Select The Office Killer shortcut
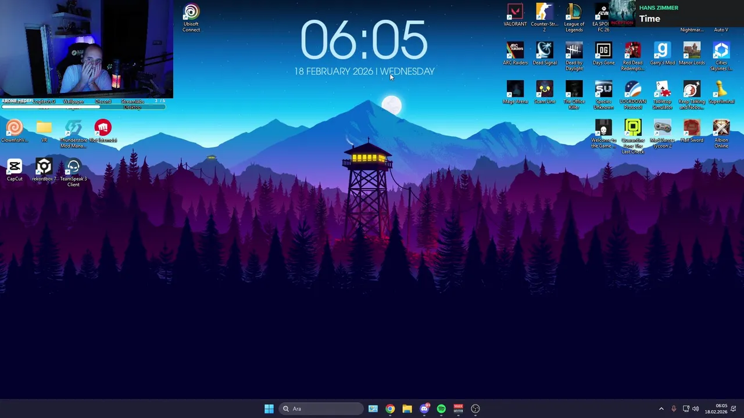The image size is (744, 418). (x=574, y=95)
